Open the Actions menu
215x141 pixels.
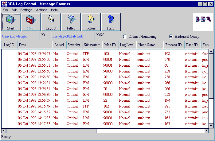[42, 10]
